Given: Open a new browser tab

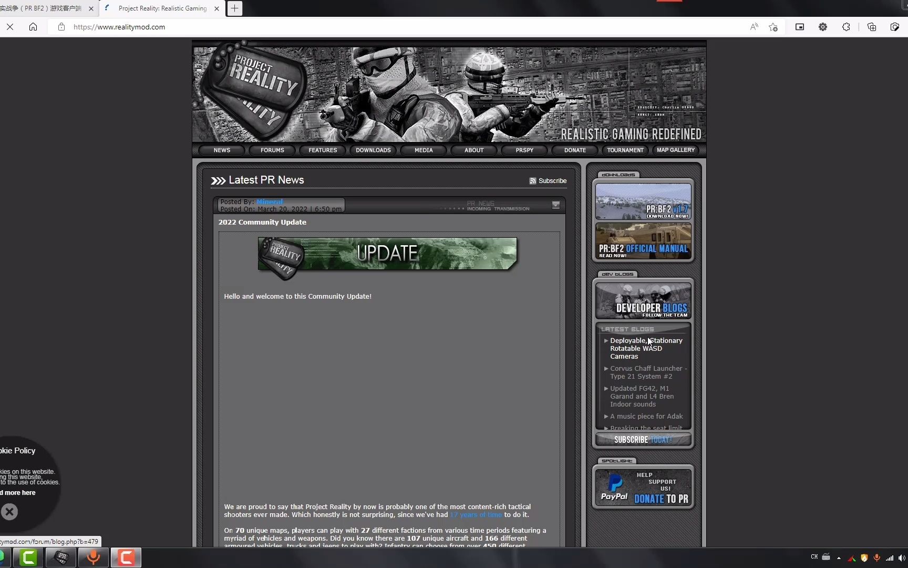Looking at the screenshot, I should tap(234, 8).
